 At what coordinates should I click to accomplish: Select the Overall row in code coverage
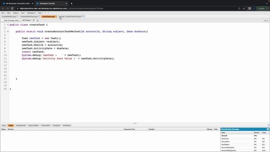tap(245, 136)
